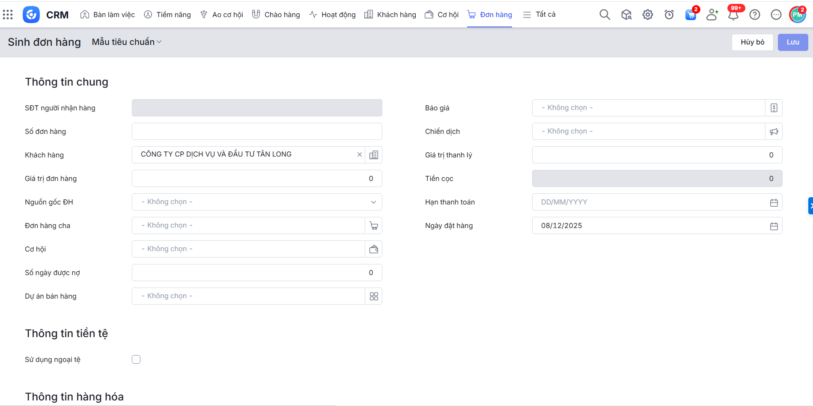Click the help question mark icon
The height and width of the screenshot is (406, 813).
pyautogui.click(x=754, y=15)
